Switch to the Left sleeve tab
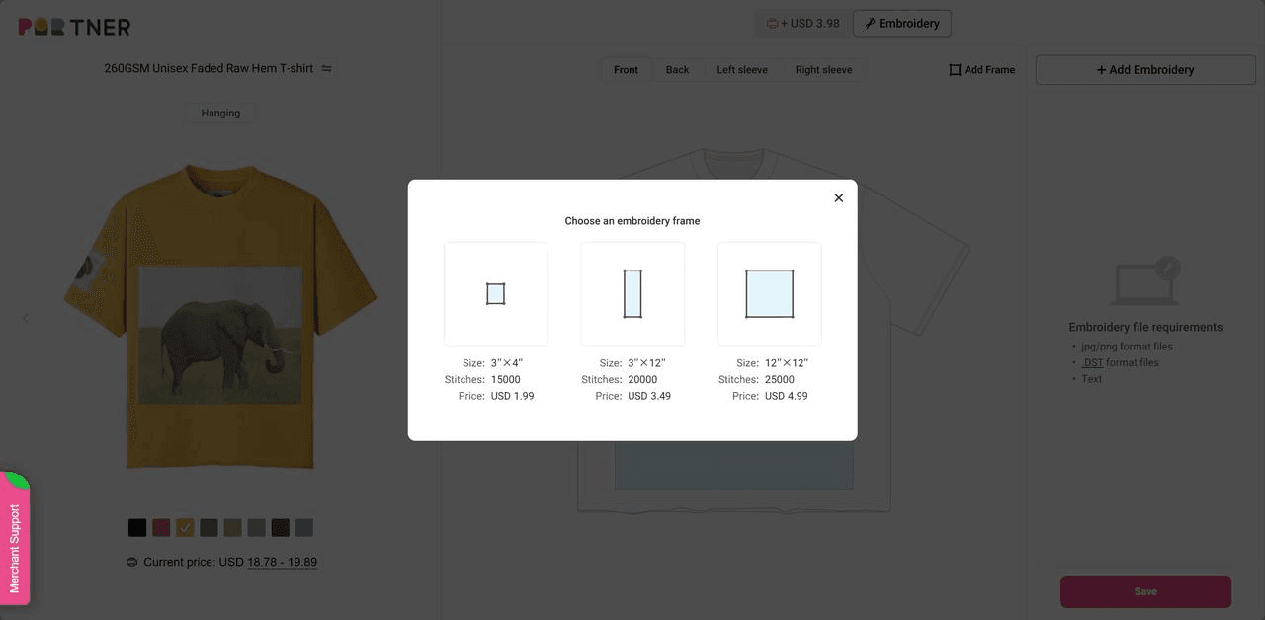 point(742,70)
